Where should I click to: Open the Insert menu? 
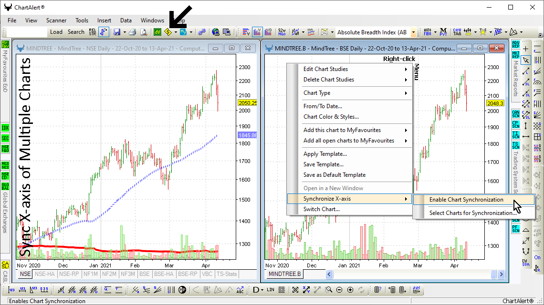tap(104, 20)
